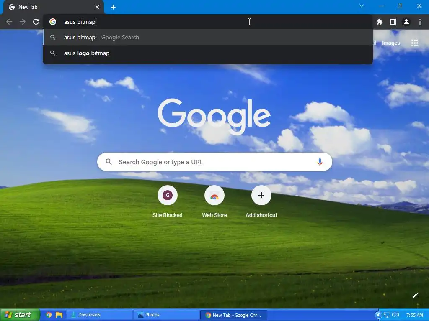Screen dimensions: 429x321
Task: Open Chrome three-dot menu
Action: (x=420, y=22)
